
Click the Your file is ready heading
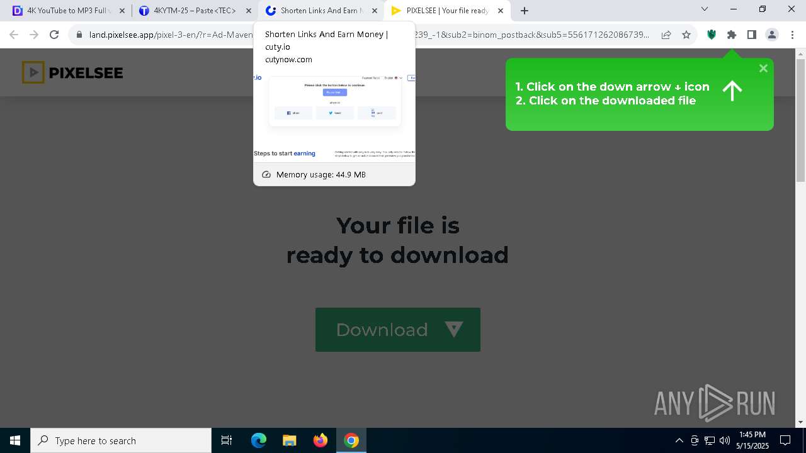tap(397, 240)
